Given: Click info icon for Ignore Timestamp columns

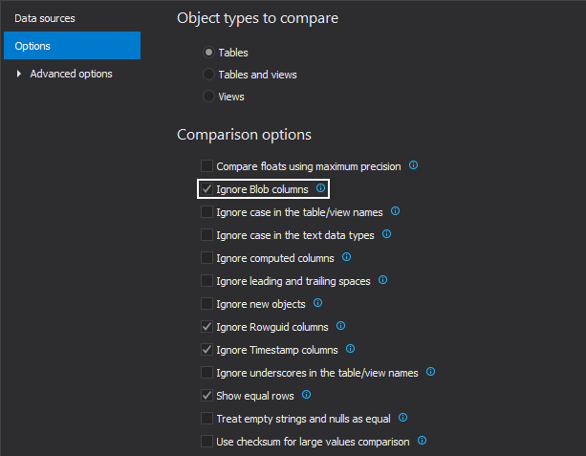Looking at the screenshot, I should pos(351,349).
